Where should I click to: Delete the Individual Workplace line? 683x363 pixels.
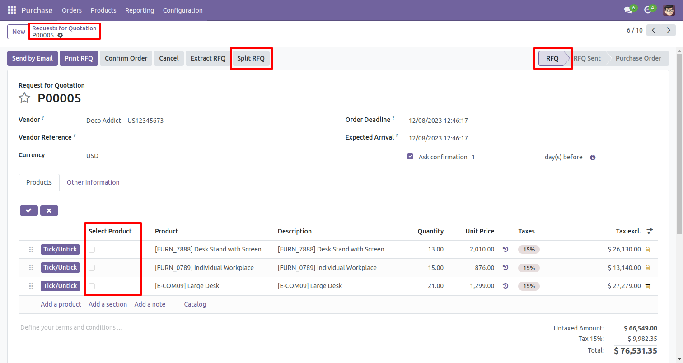tap(648, 268)
